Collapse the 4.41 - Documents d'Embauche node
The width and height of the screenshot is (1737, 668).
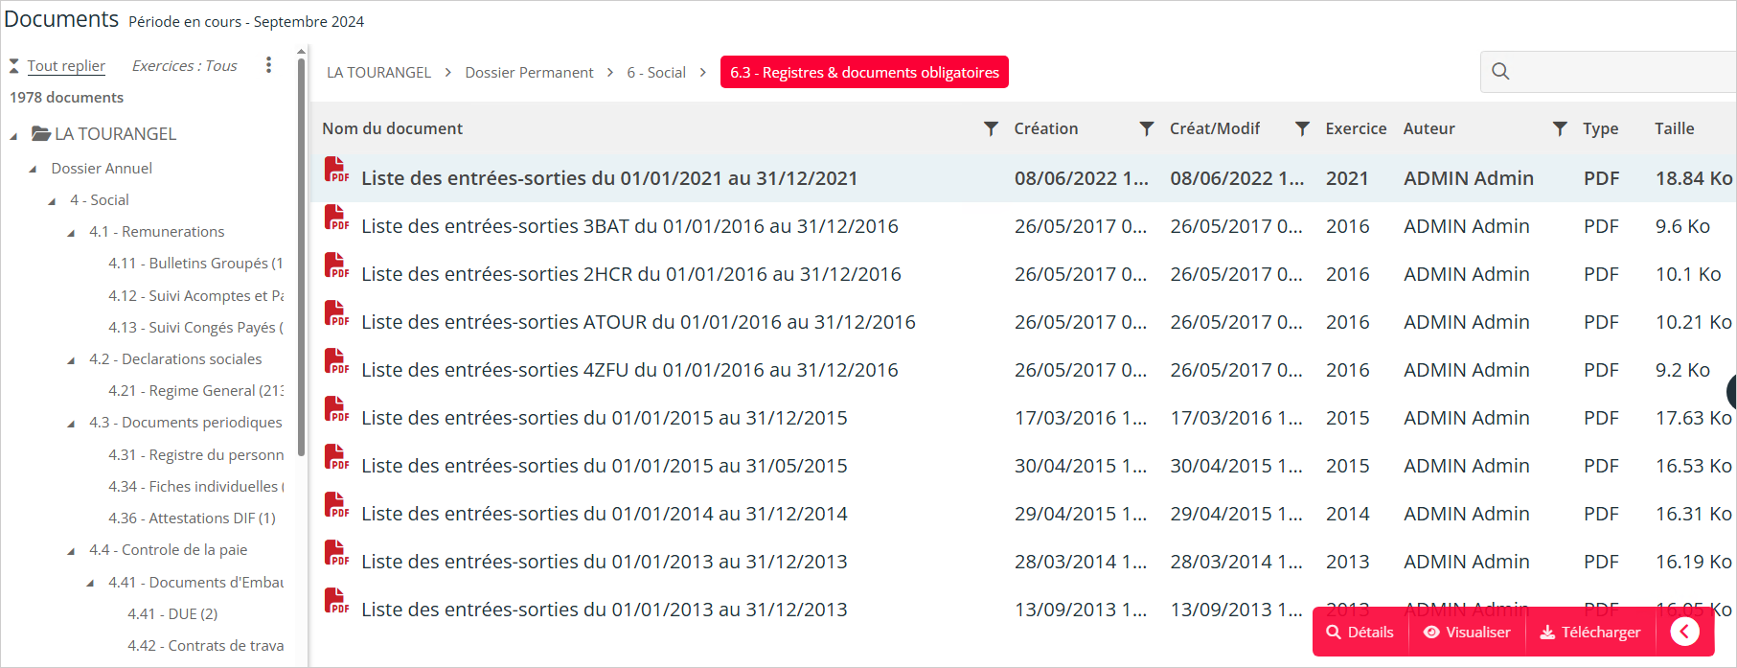point(90,584)
